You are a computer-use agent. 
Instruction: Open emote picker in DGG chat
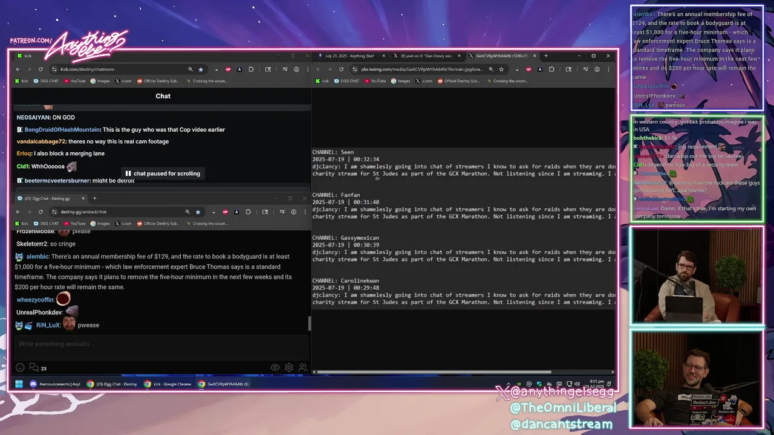tap(20, 367)
